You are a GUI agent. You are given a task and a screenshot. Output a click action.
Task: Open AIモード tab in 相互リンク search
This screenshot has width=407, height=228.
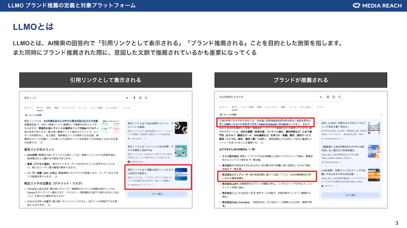click(29, 108)
